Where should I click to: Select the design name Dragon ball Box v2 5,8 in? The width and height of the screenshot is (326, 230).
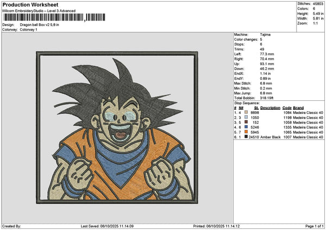click(x=39, y=25)
